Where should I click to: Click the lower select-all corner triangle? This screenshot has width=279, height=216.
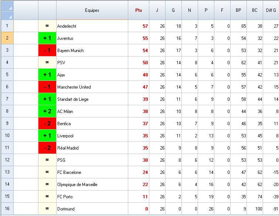click(10, 16)
